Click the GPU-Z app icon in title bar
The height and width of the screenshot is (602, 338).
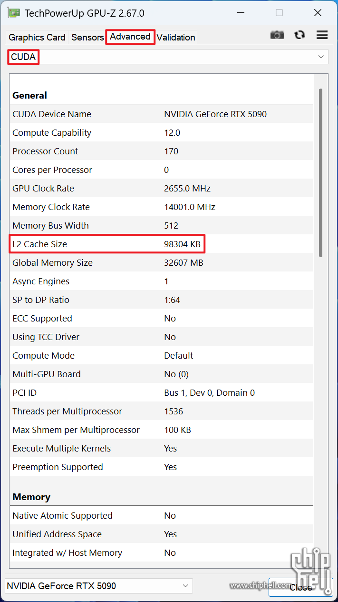[x=14, y=12]
